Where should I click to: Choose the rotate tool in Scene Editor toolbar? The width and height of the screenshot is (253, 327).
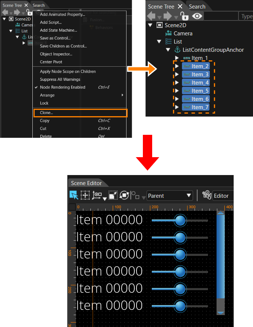pyautogui.click(x=124, y=196)
